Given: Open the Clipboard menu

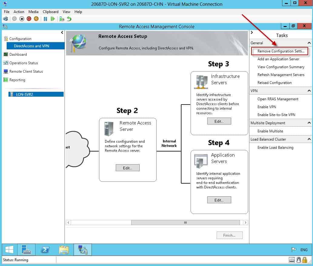Looking at the screenshot, I should (x=51, y=12).
